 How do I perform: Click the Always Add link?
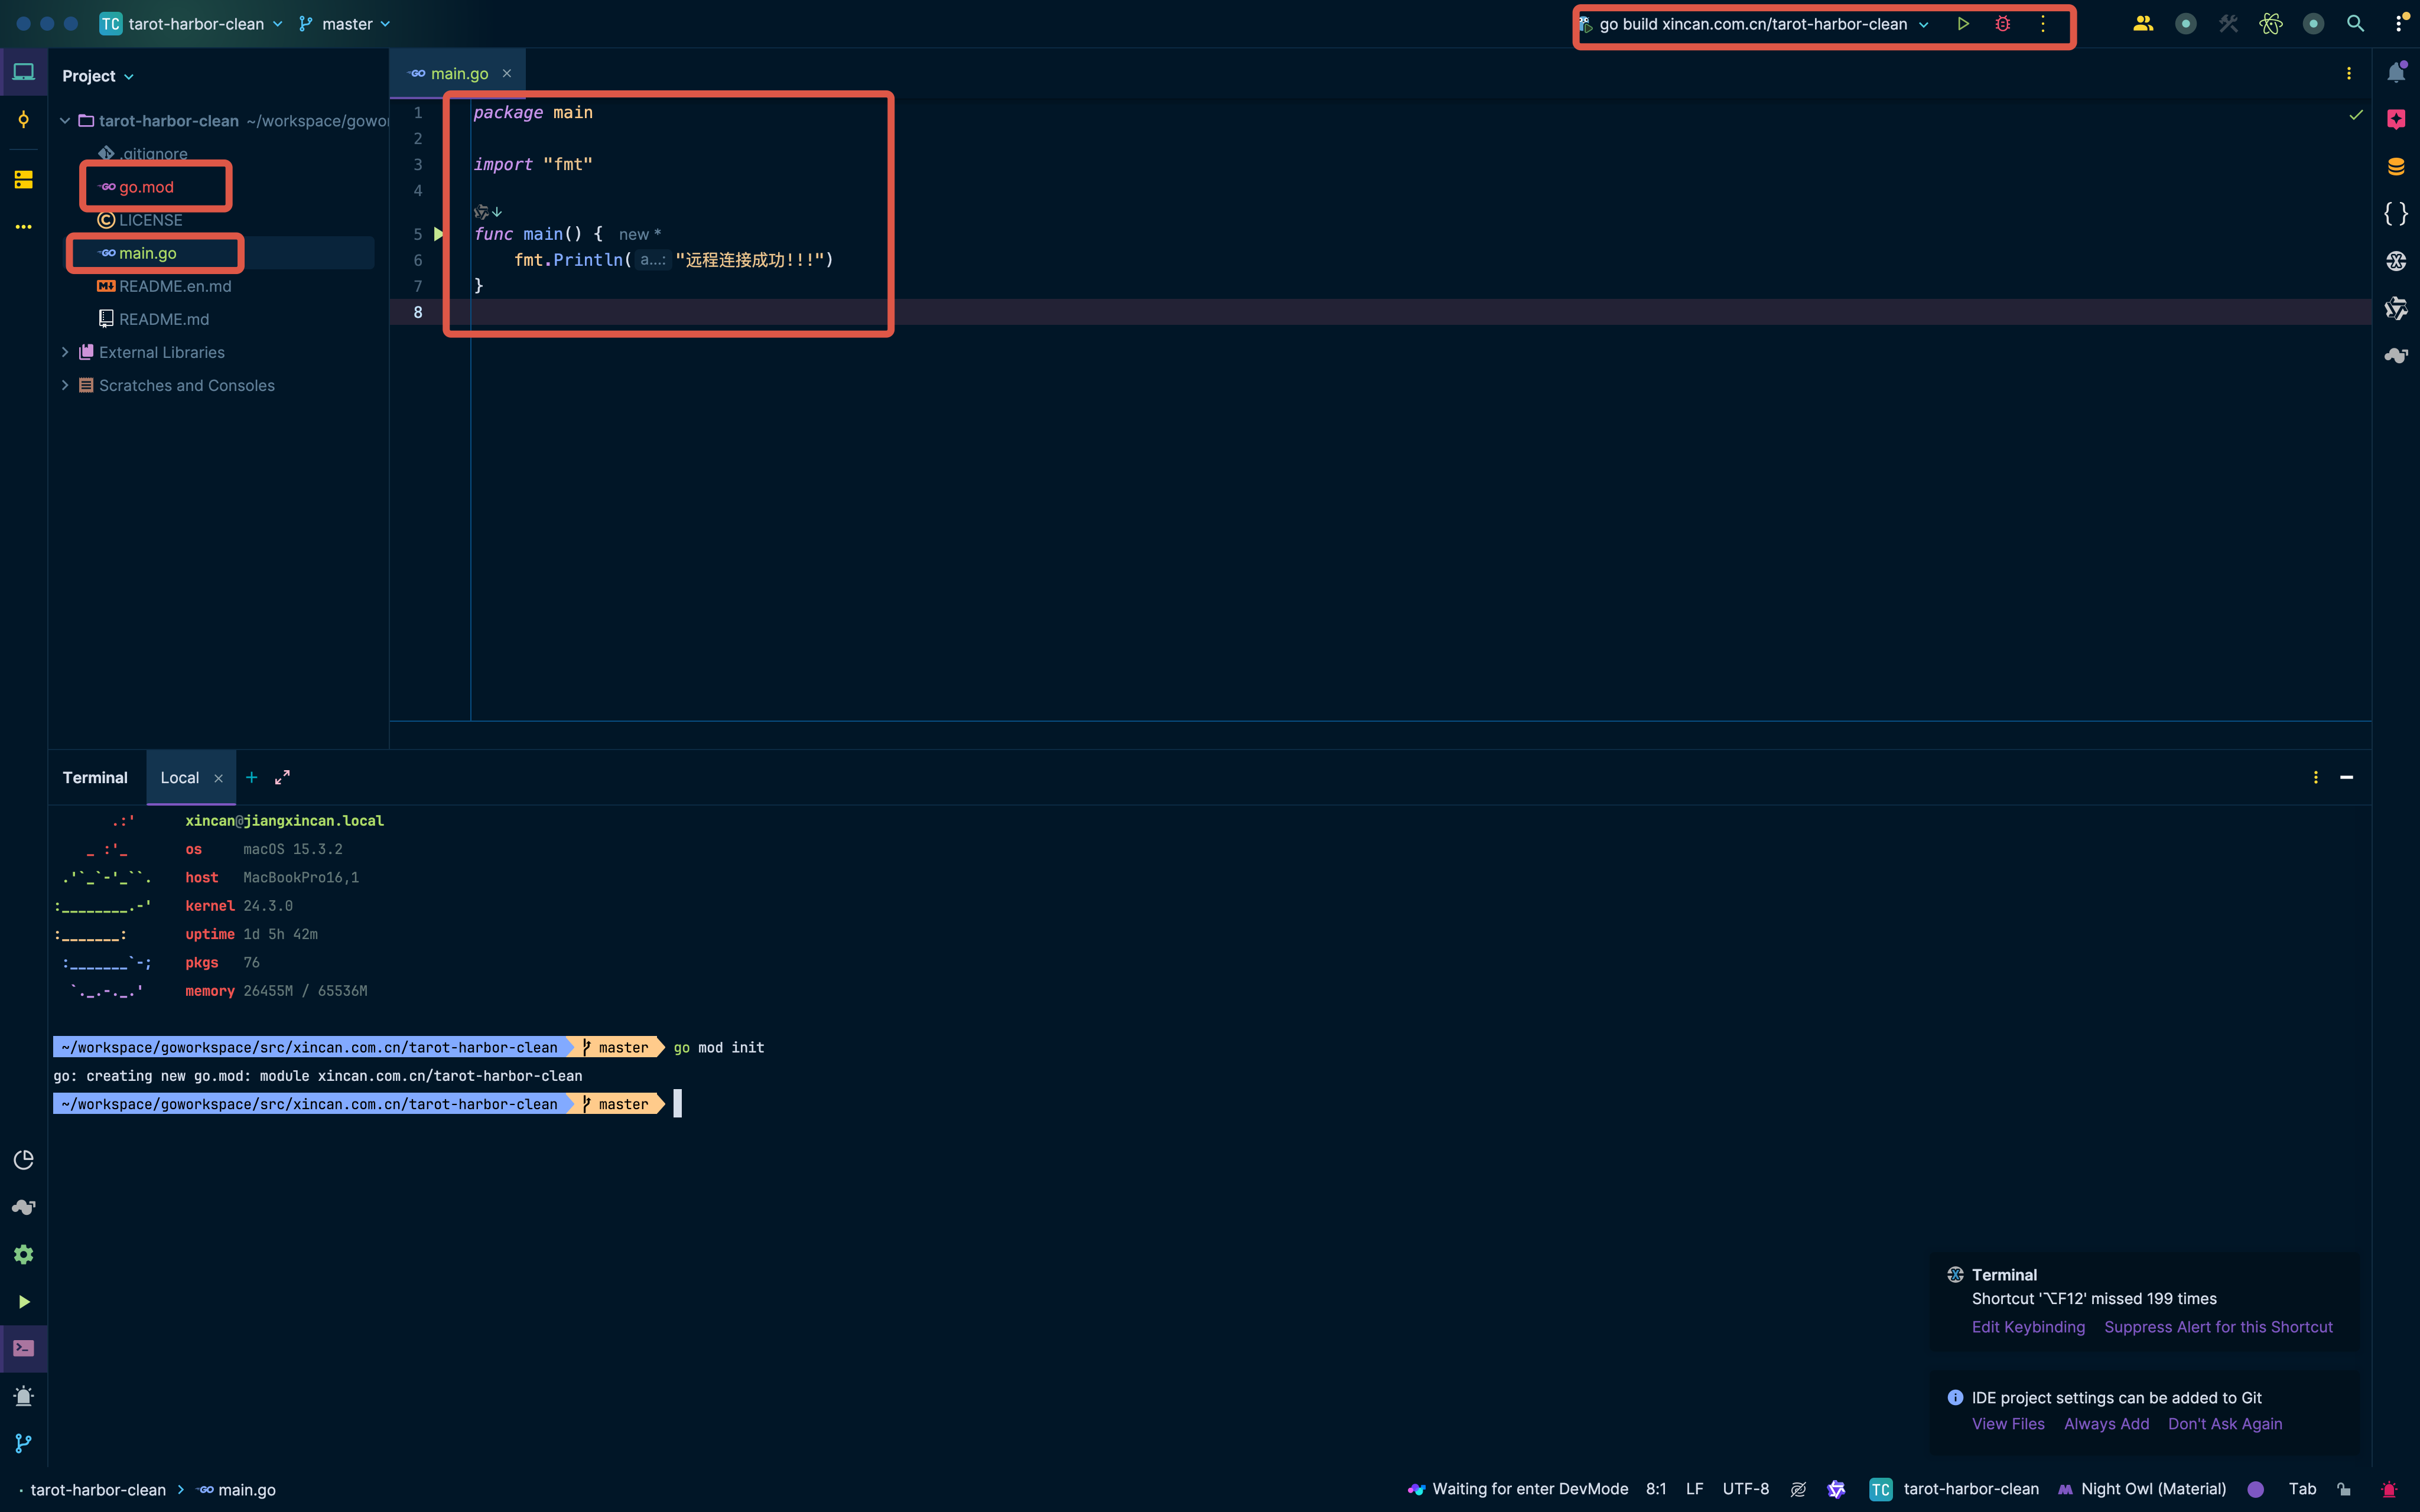click(x=2106, y=1424)
